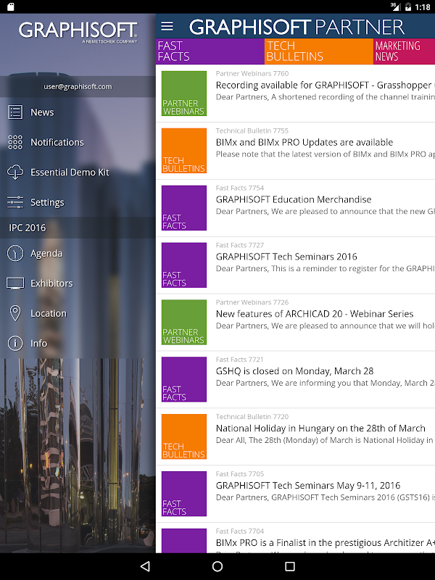Open the Marketing News tab
This screenshot has height=580, width=435.
[405, 51]
